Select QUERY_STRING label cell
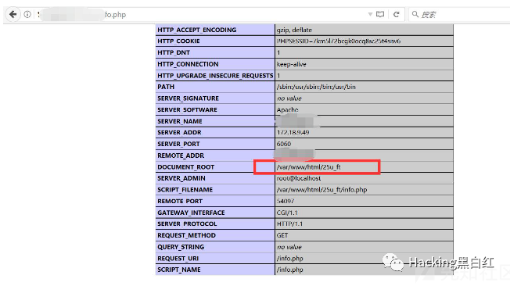 pos(215,247)
